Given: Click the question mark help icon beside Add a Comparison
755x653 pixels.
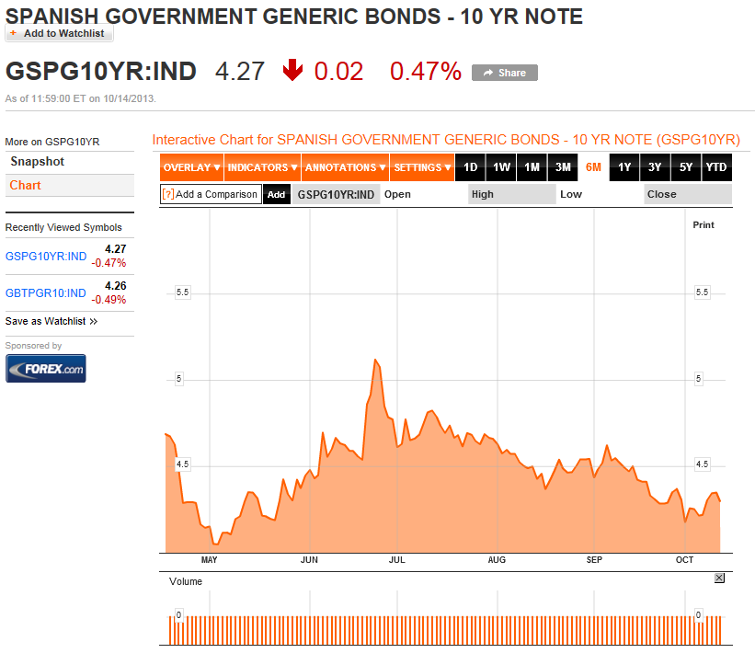Looking at the screenshot, I should coord(168,194).
